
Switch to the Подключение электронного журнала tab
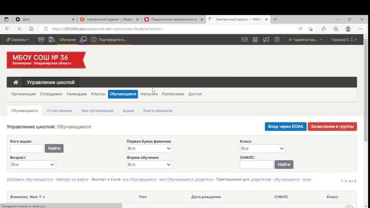173,19
